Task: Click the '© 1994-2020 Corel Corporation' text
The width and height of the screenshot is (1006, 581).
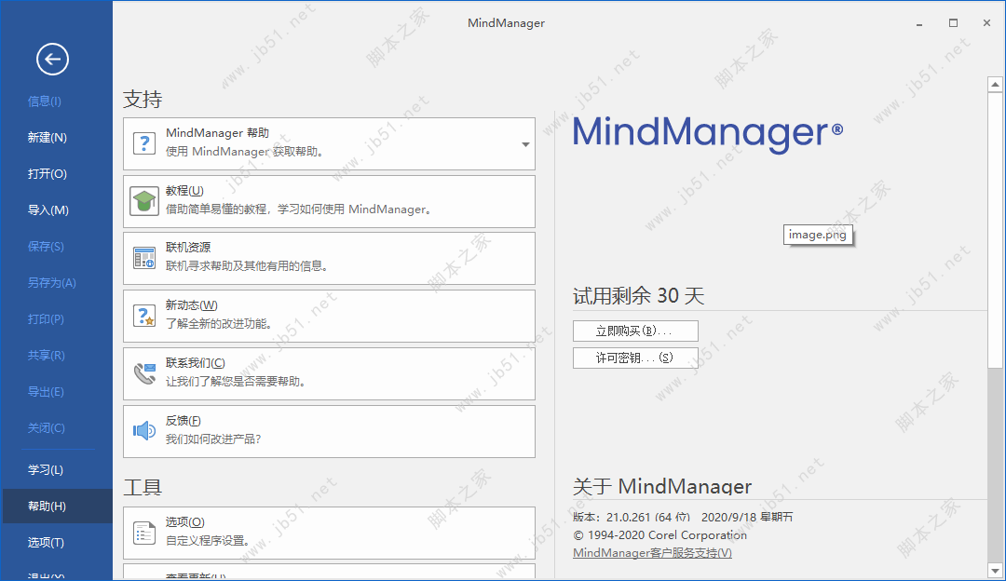Action: point(659,534)
